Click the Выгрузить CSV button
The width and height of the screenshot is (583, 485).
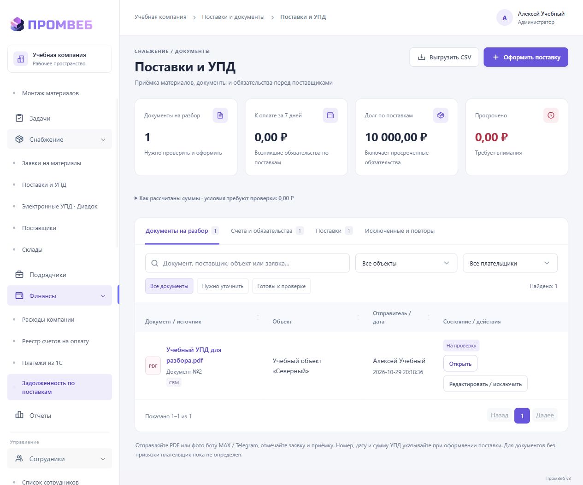pyautogui.click(x=444, y=58)
